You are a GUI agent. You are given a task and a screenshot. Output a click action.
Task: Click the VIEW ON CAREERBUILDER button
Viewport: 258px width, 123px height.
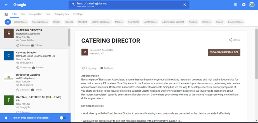[224, 52]
